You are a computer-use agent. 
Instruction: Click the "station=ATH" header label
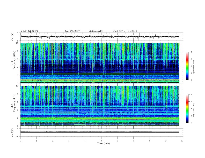(96, 31)
